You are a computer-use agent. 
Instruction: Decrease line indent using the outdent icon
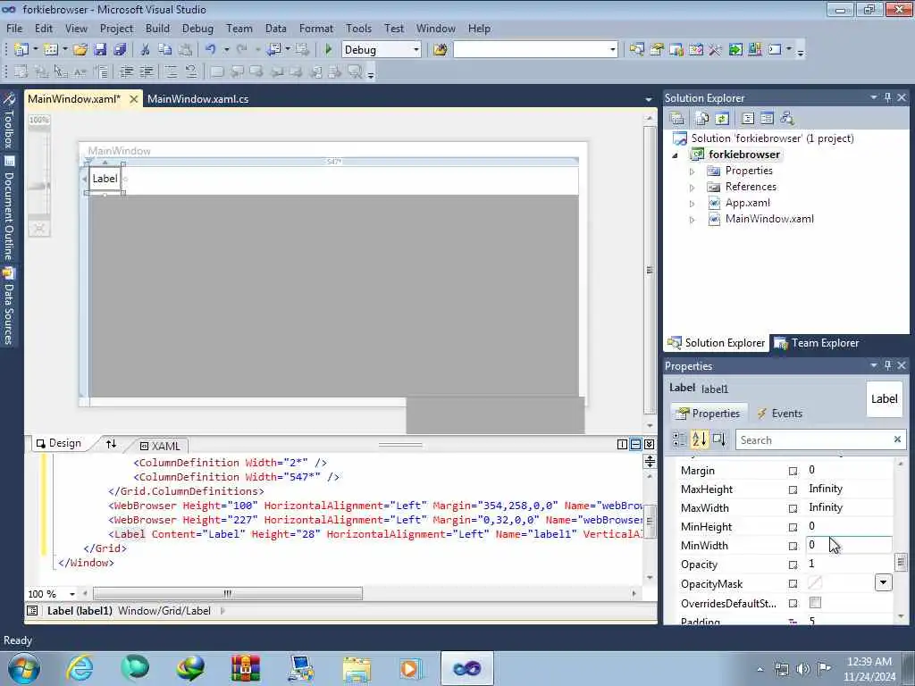[126, 71]
